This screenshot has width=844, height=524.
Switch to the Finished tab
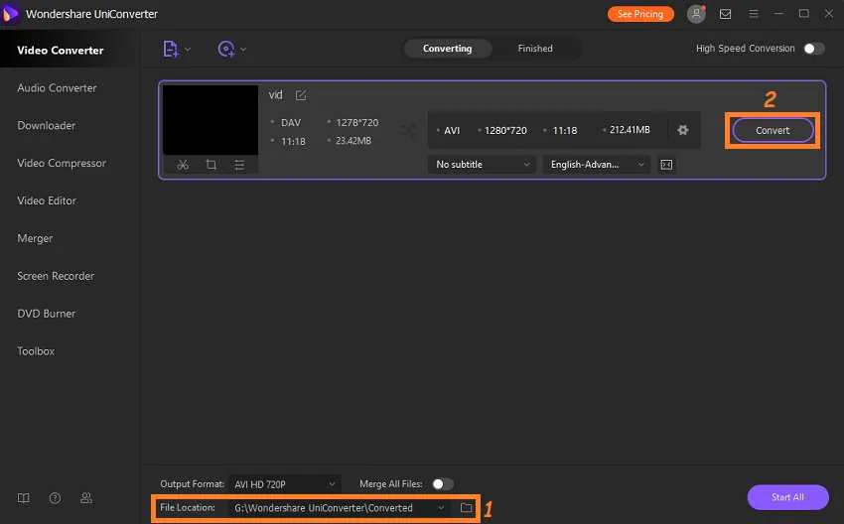pyautogui.click(x=535, y=49)
